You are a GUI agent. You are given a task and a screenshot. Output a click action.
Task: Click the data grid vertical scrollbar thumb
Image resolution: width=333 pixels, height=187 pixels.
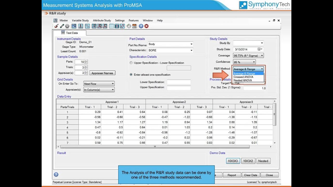pyautogui.click(x=274, y=114)
